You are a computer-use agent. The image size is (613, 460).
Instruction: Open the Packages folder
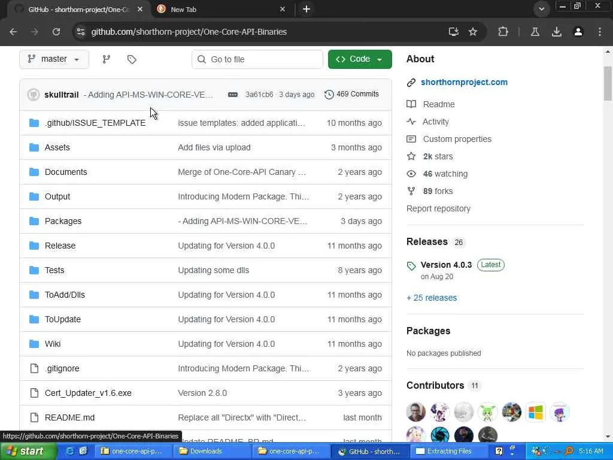[x=63, y=222]
